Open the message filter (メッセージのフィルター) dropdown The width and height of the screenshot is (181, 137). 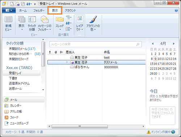45,24
